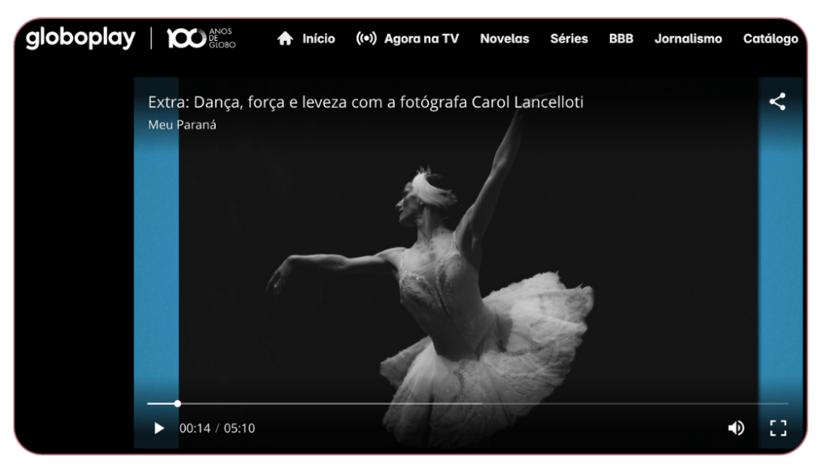Mute the video with the speaker icon
823x474 pixels.
click(x=735, y=428)
